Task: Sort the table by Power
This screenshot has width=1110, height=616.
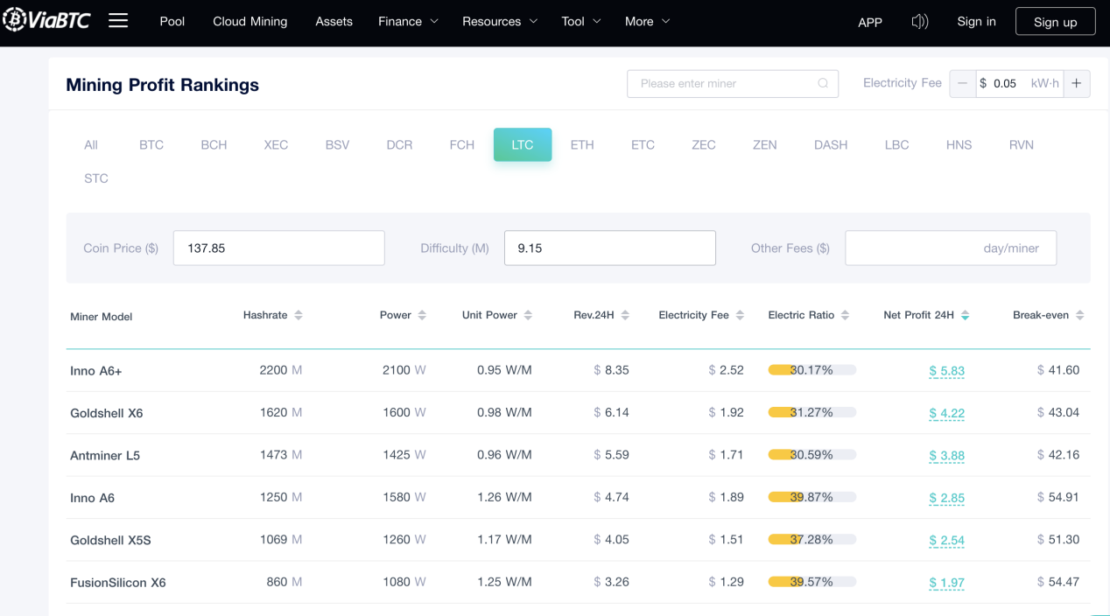Action: (x=421, y=314)
